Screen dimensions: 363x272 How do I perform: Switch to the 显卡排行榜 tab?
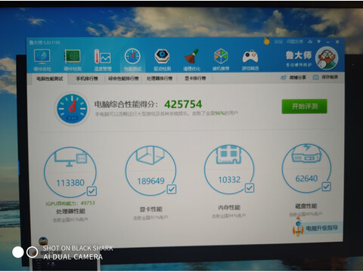tap(195, 79)
